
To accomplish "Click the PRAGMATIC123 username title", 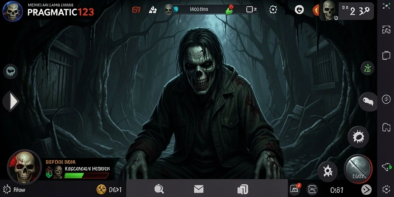I will pos(60,12).
